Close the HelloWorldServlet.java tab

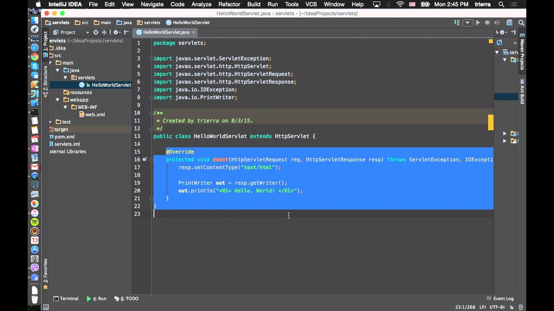tap(193, 32)
